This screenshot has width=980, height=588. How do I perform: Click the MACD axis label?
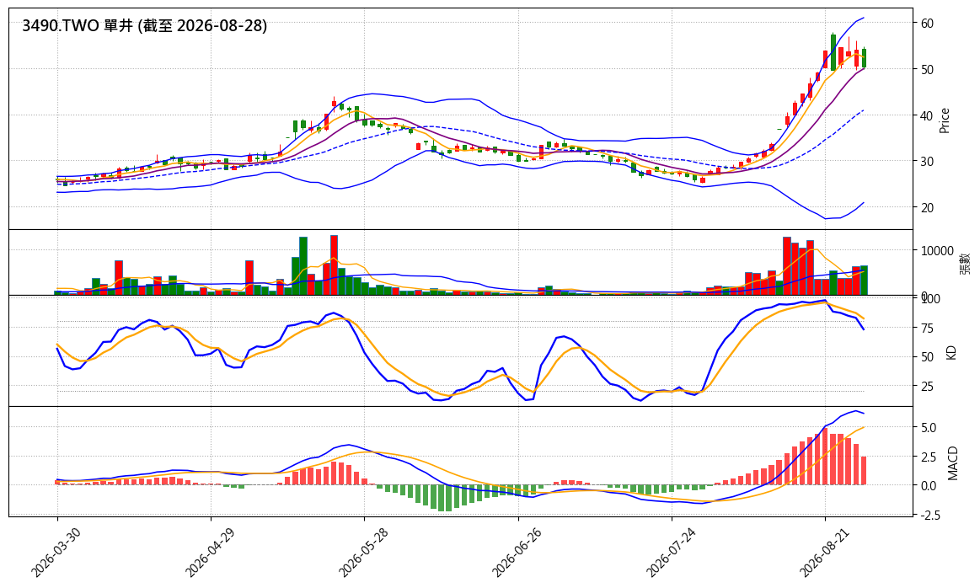[x=952, y=463]
